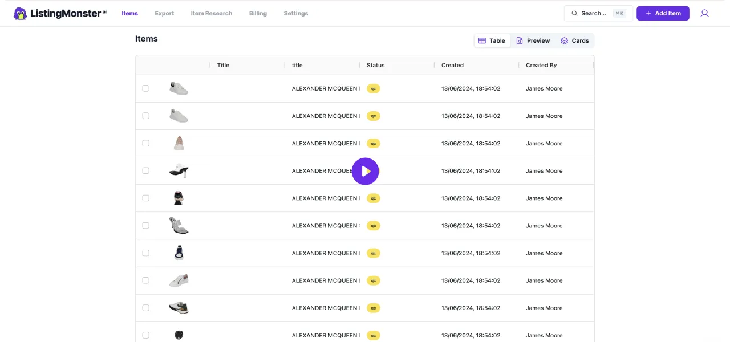
Task: Tick checkbox for the black heeled mule row
Action: [145, 170]
